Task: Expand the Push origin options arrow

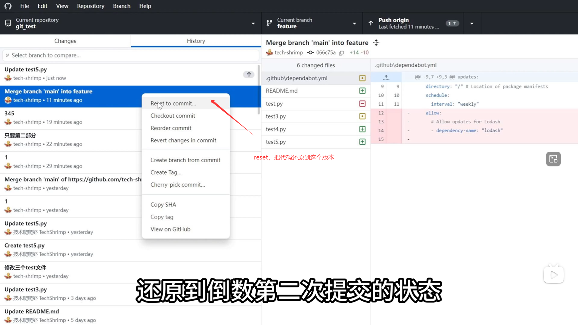Action: point(472,23)
